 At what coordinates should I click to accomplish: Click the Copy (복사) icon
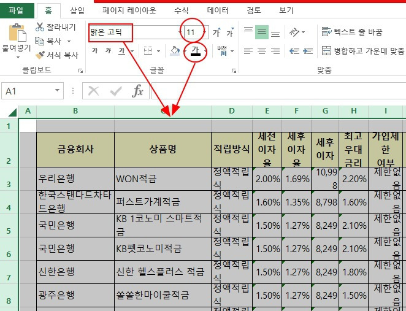click(x=40, y=41)
